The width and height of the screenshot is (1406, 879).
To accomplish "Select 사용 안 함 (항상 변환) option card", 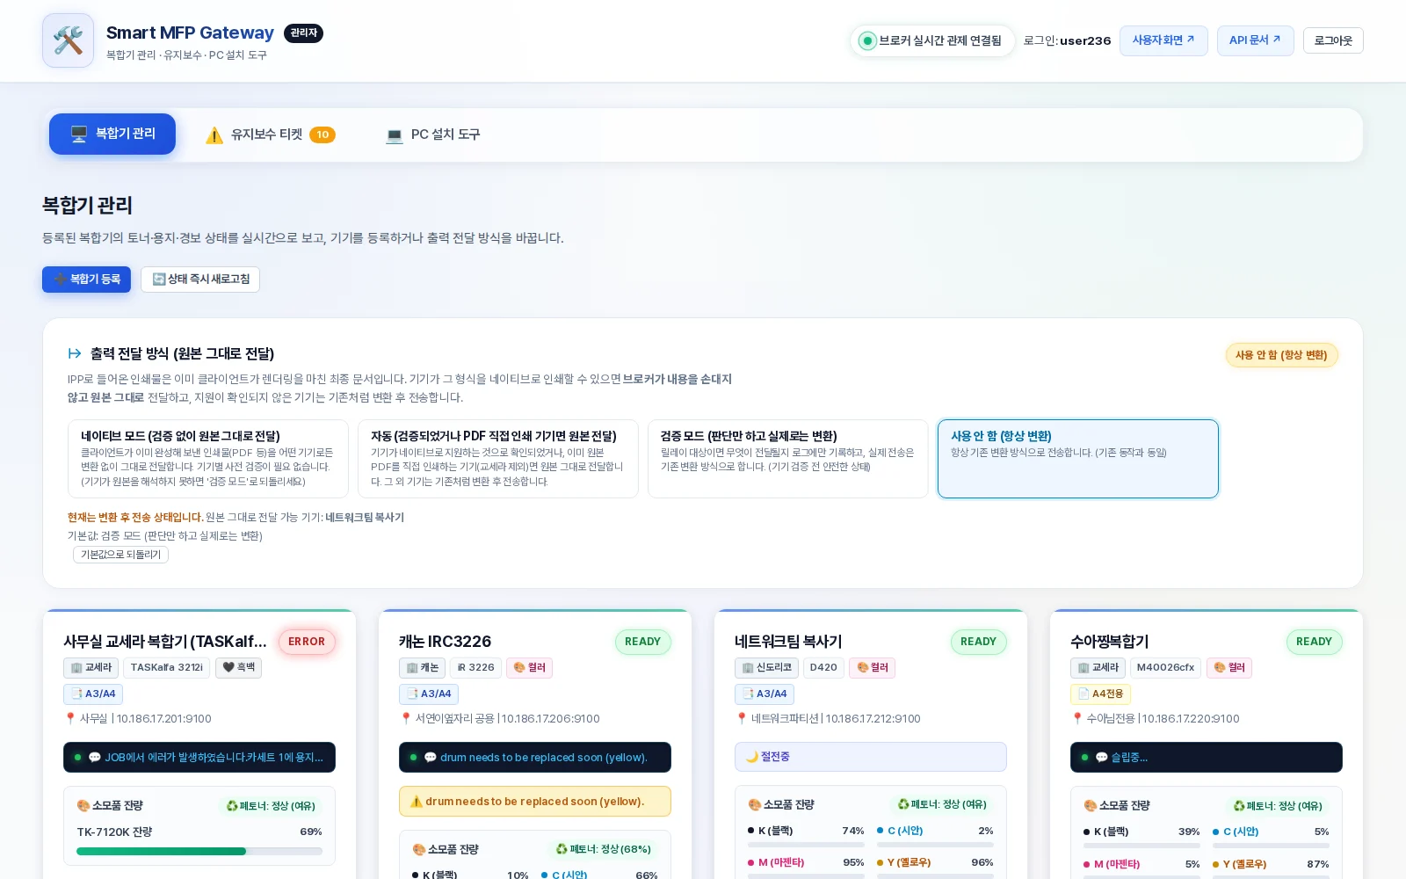I will pyautogui.click(x=1078, y=459).
